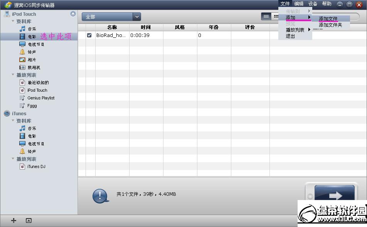Expand the 添加 submenu arrow
Image resolution: width=367 pixels, height=227 pixels.
pyautogui.click(x=309, y=17)
